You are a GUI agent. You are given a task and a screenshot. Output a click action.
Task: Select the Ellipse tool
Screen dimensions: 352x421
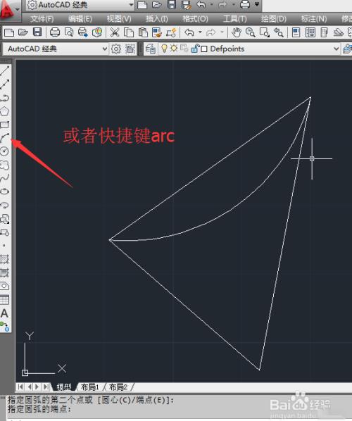[x=5, y=191]
